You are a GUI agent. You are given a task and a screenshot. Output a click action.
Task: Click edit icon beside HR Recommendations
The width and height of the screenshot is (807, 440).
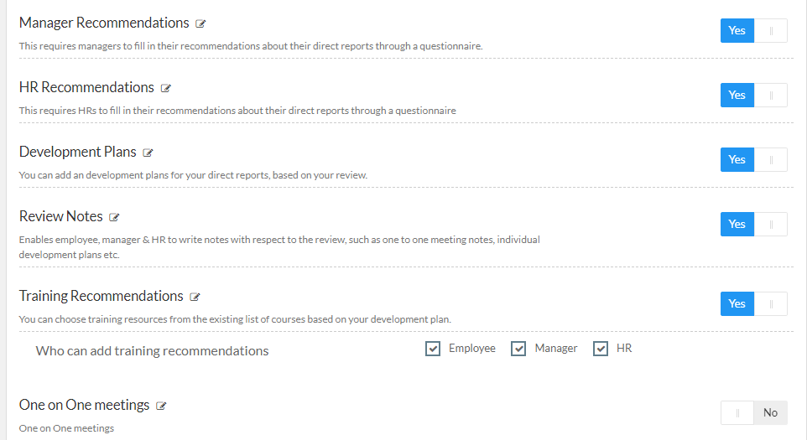tap(166, 88)
